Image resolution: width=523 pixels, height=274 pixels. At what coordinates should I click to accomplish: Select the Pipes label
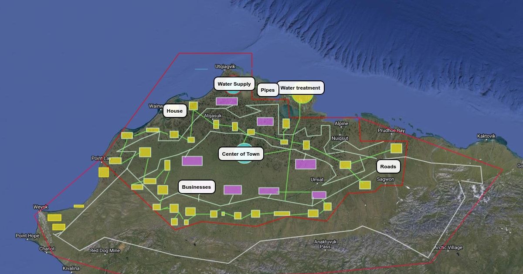[268, 90]
